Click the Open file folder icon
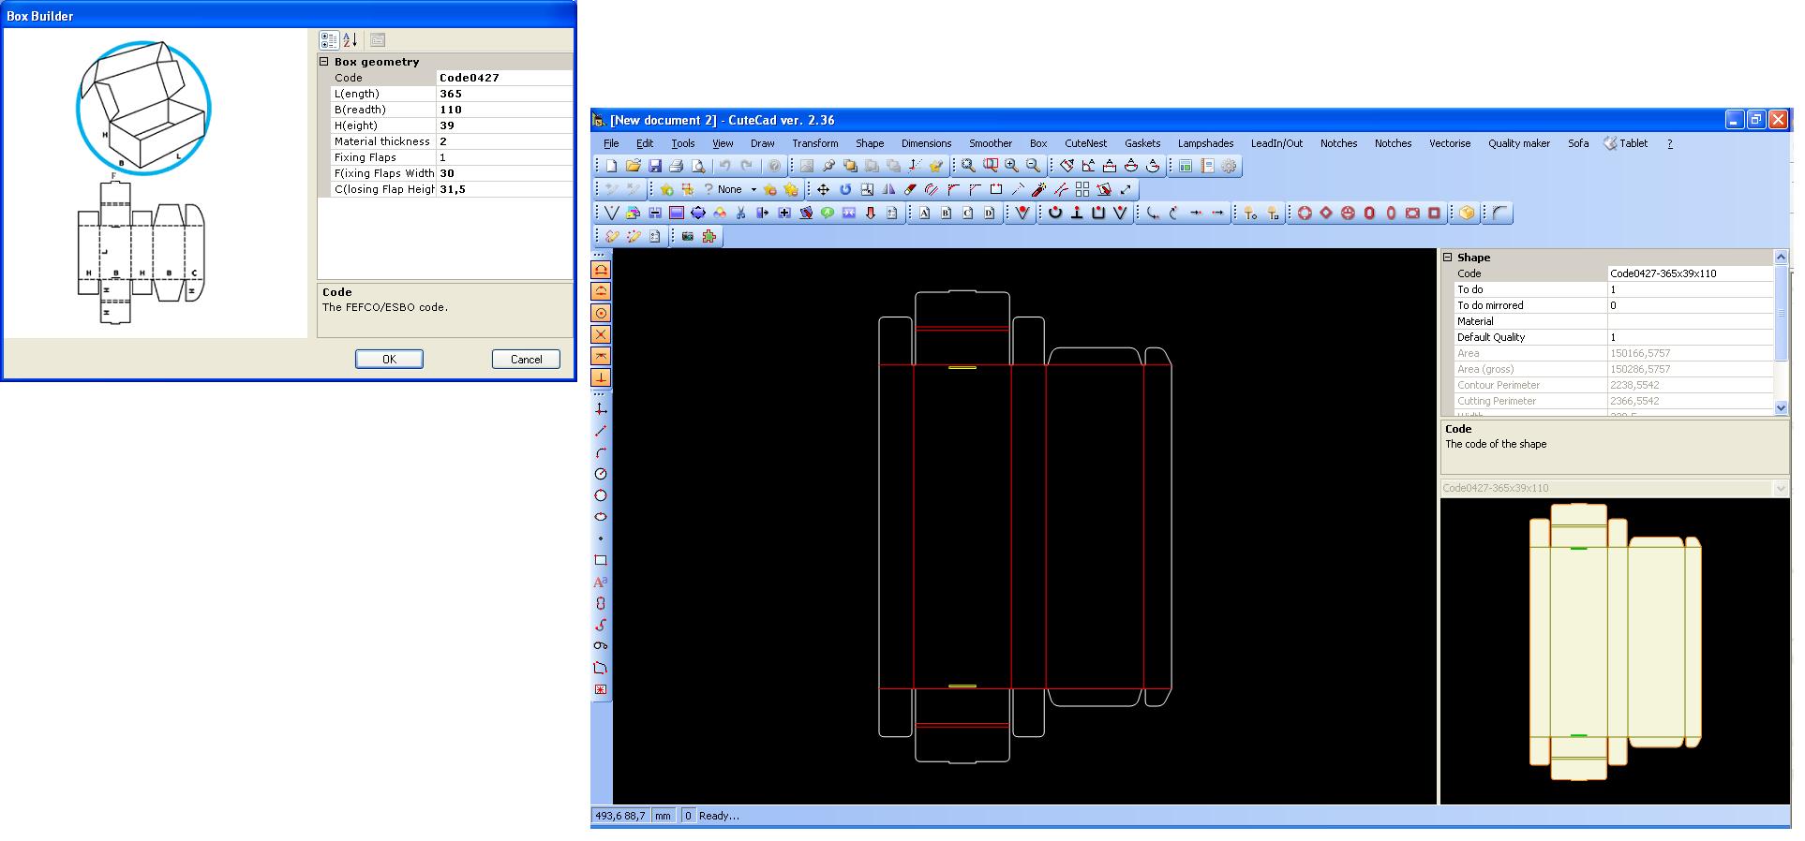Viewport: 1805px width, 841px height. coord(634,166)
